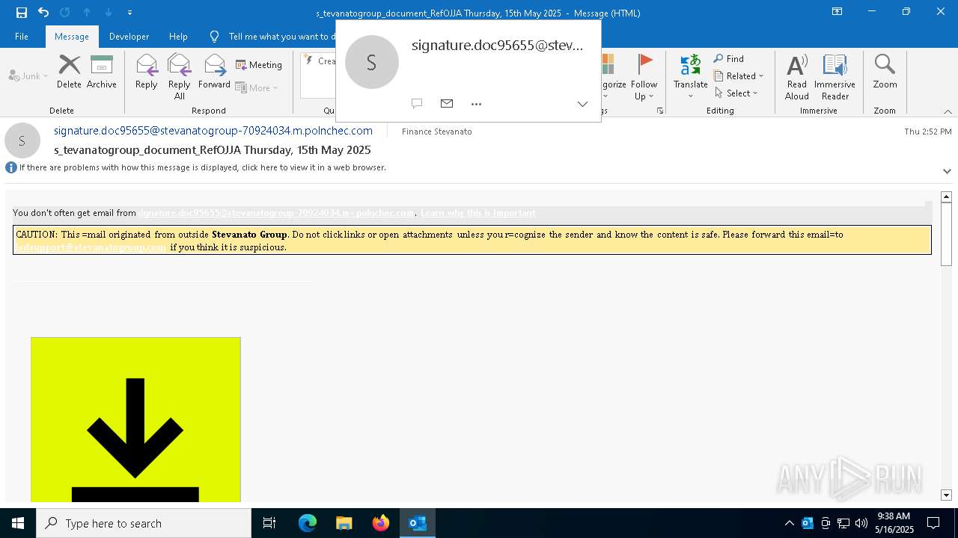Open the File menu
The height and width of the screenshot is (538, 958).
22,36
